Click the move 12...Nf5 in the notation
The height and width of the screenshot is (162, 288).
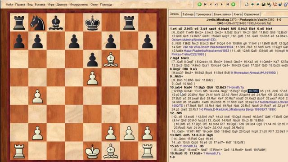tap(176, 113)
